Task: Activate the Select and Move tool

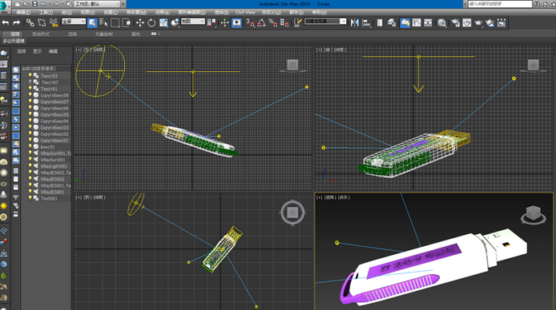Action: pos(140,23)
